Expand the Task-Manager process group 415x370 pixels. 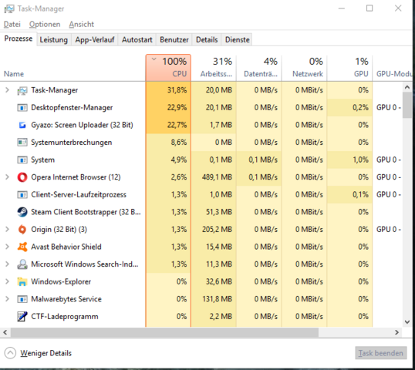[x=7, y=90]
